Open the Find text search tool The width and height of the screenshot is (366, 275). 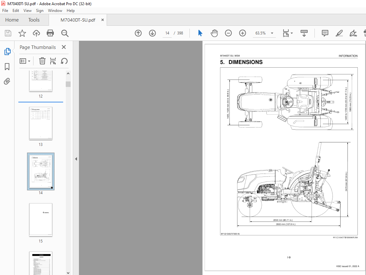(65, 33)
